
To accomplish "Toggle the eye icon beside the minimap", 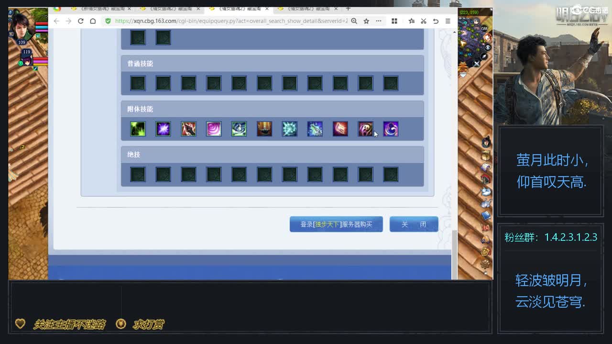I will pos(487,47).
